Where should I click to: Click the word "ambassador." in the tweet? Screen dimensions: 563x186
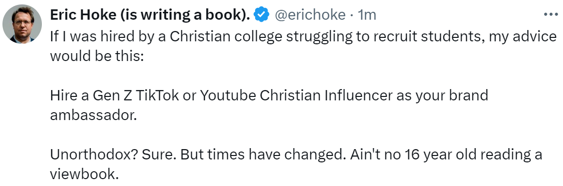tap(94, 115)
